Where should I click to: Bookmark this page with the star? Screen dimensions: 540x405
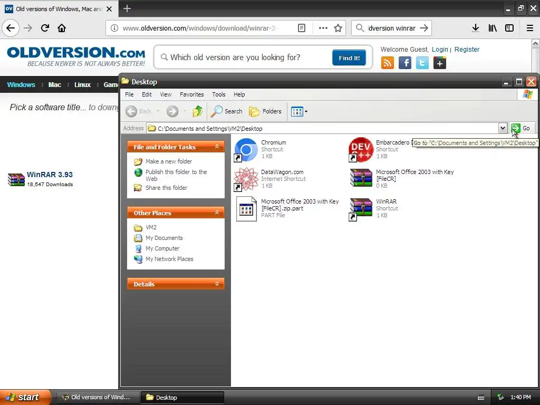pyautogui.click(x=338, y=28)
